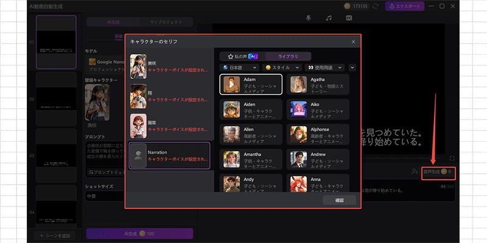Play the Adam voice preview on his avatar
The height and width of the screenshot is (243, 487).
(x=232, y=84)
